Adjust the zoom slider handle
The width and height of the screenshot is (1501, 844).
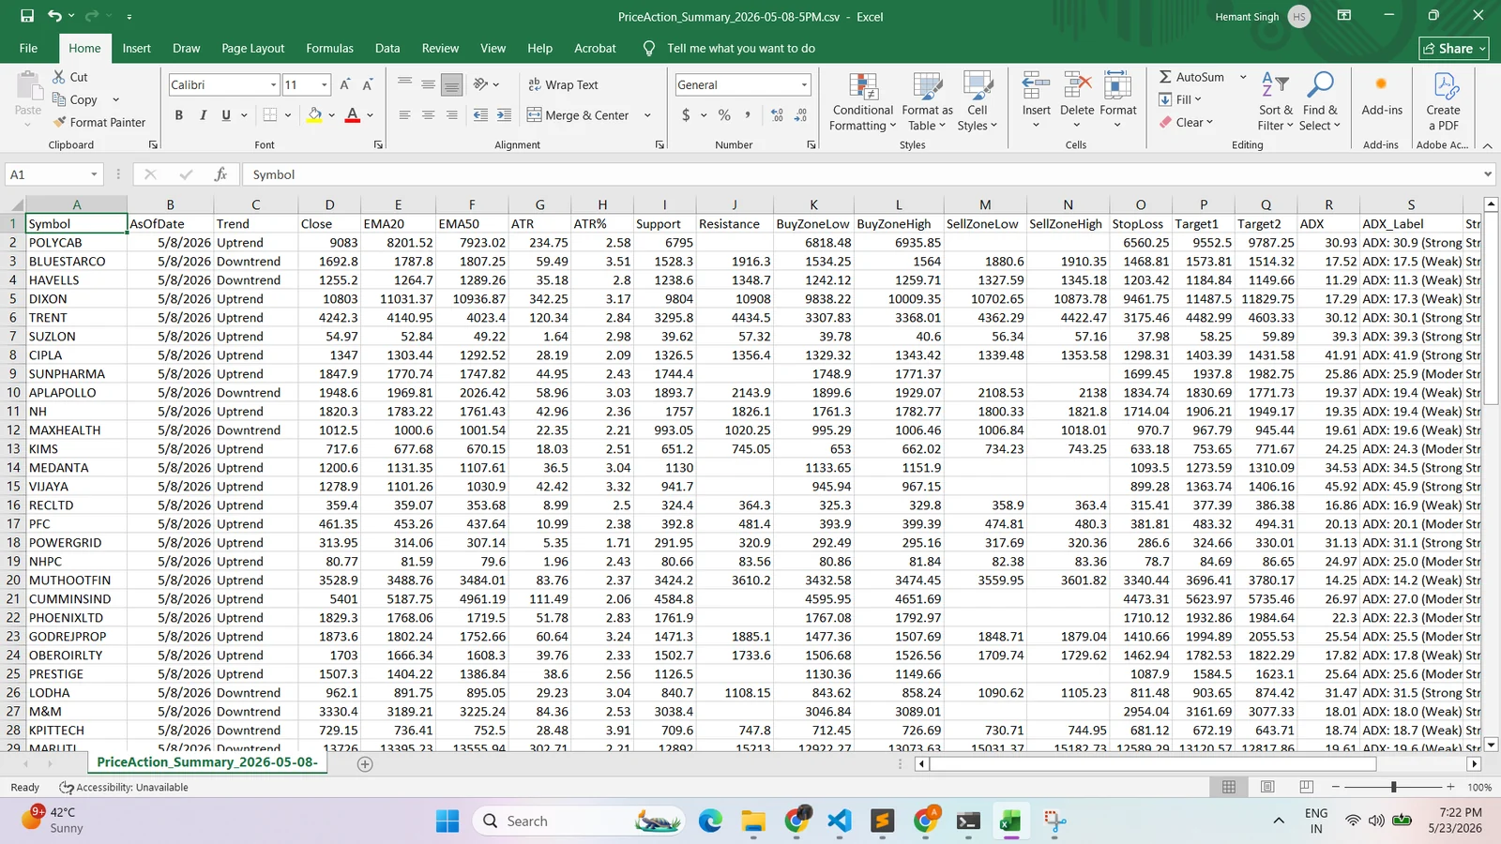pyautogui.click(x=1393, y=787)
